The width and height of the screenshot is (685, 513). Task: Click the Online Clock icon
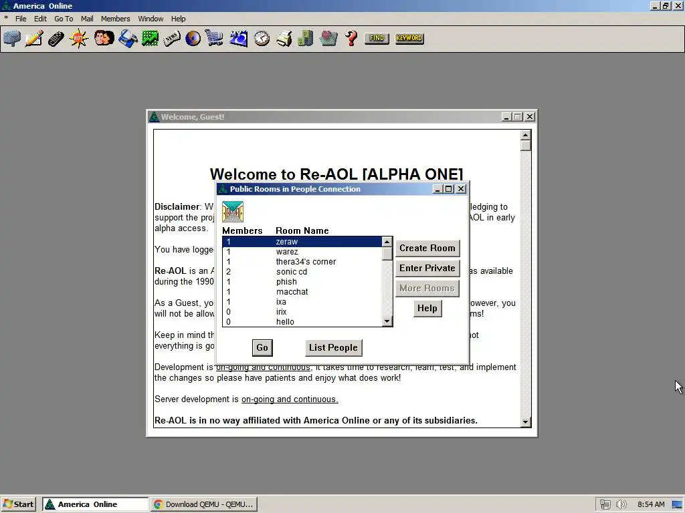click(262, 38)
